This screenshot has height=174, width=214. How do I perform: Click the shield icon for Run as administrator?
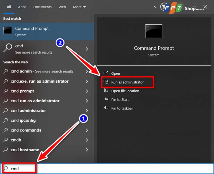click(x=106, y=82)
